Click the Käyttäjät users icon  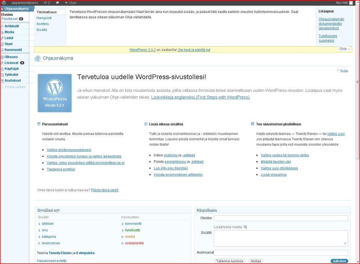[x=2, y=69]
